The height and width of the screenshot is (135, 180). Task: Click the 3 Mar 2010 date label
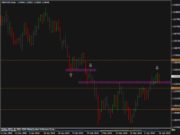point(107,133)
